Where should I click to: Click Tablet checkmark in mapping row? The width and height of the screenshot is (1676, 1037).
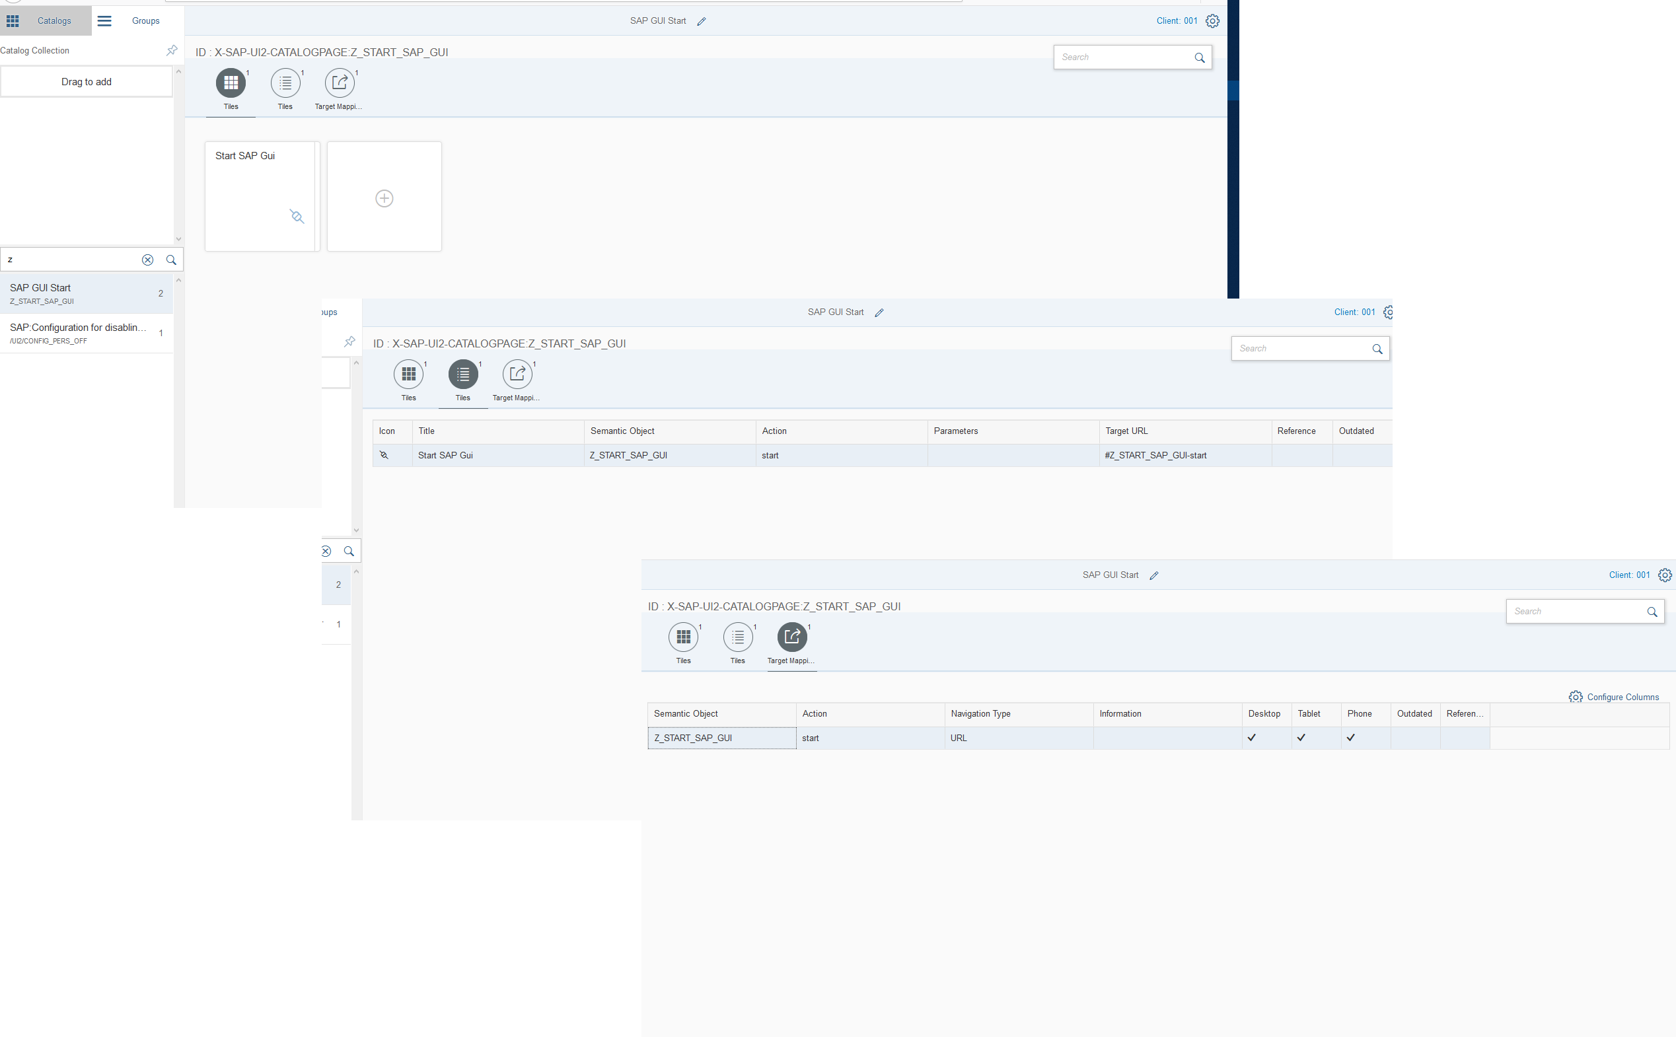[1301, 738]
